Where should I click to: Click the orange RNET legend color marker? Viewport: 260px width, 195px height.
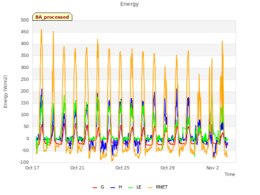pyautogui.click(x=150, y=188)
